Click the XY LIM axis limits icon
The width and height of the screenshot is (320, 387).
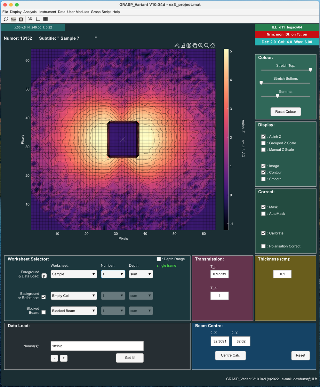tap(30, 19)
